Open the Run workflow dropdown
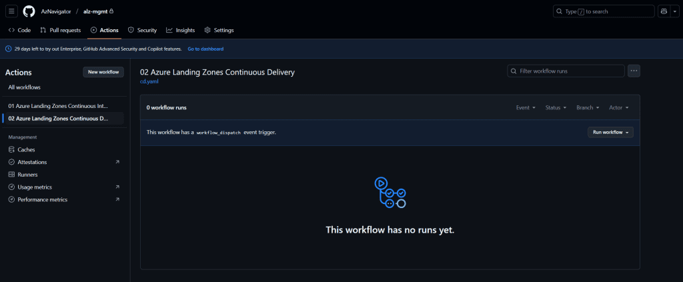Screen dimensions: 683x282 pos(610,132)
